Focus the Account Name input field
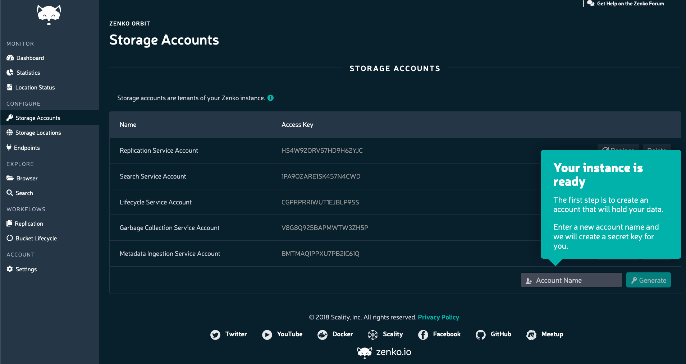686x364 pixels. pyautogui.click(x=571, y=280)
